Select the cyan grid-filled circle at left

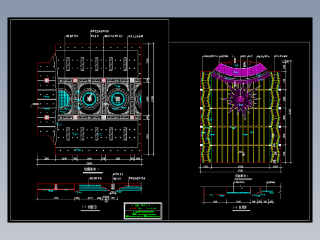(x=64, y=99)
